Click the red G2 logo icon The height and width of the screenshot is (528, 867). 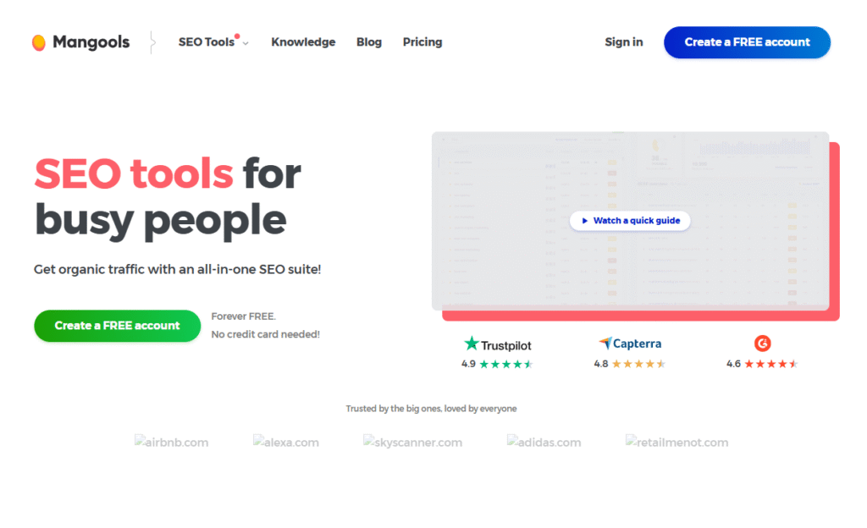(x=763, y=344)
